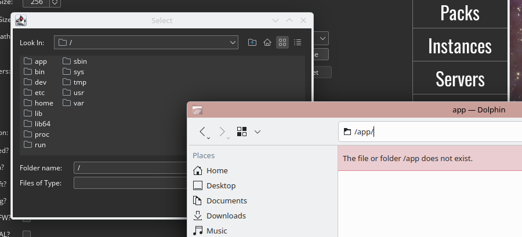Switch Select dialog to grid icon view
The image size is (522, 237).
(x=282, y=42)
